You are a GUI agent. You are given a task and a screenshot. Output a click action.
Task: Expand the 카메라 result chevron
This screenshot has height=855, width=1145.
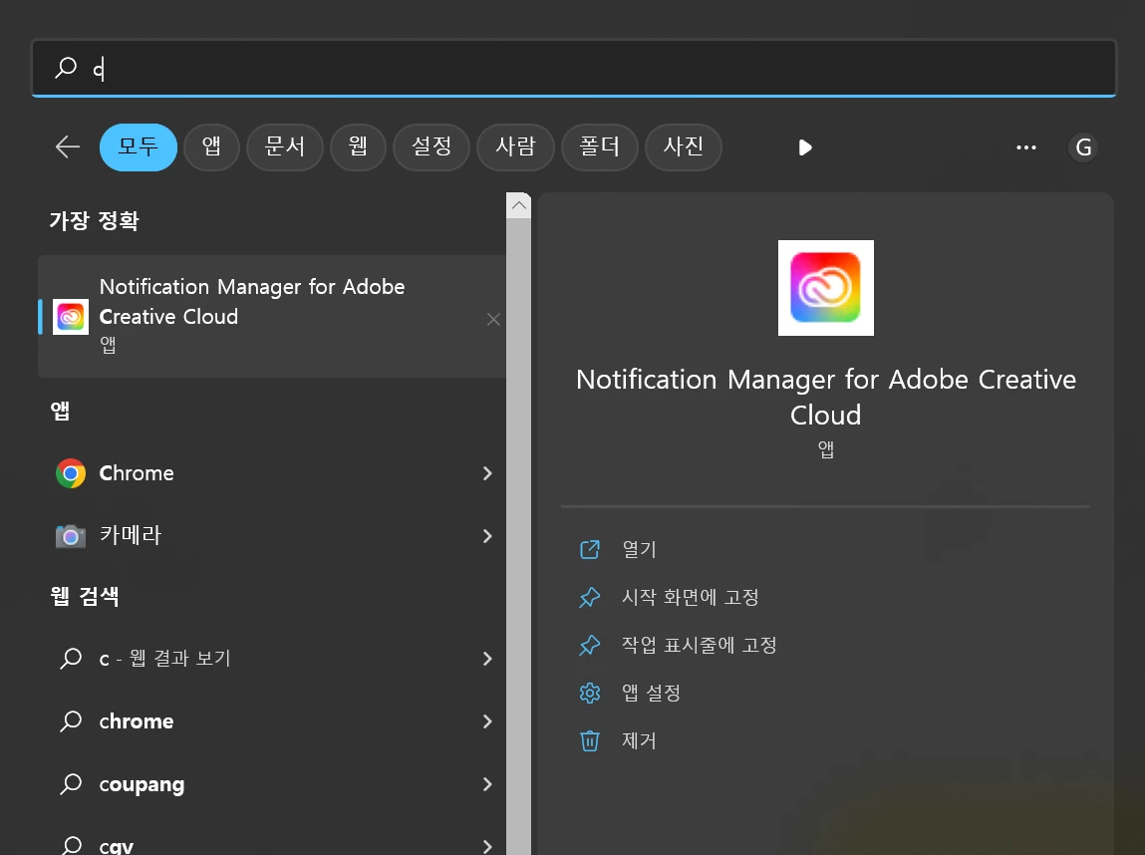click(x=487, y=536)
